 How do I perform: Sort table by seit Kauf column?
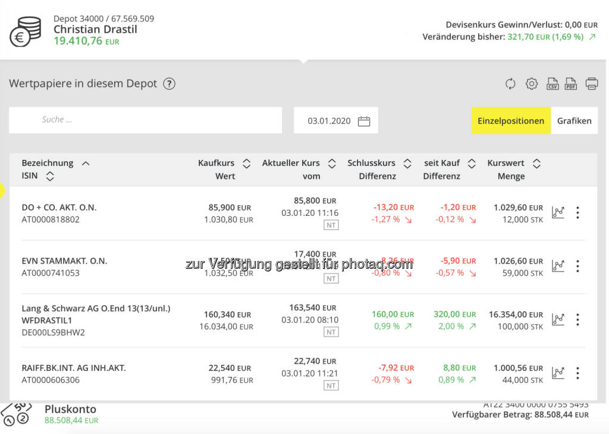pos(472,163)
